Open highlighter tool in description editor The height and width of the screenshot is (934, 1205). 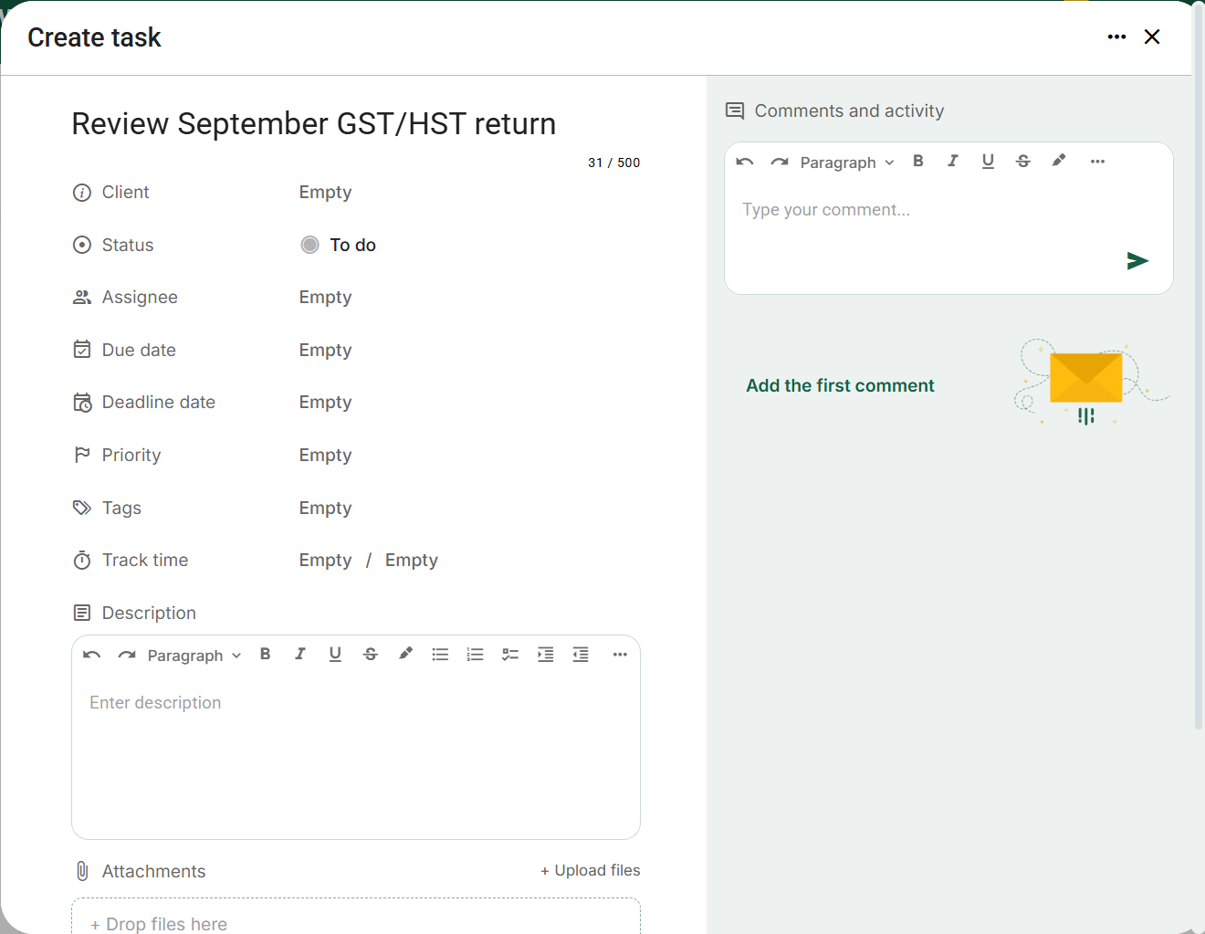click(x=405, y=654)
